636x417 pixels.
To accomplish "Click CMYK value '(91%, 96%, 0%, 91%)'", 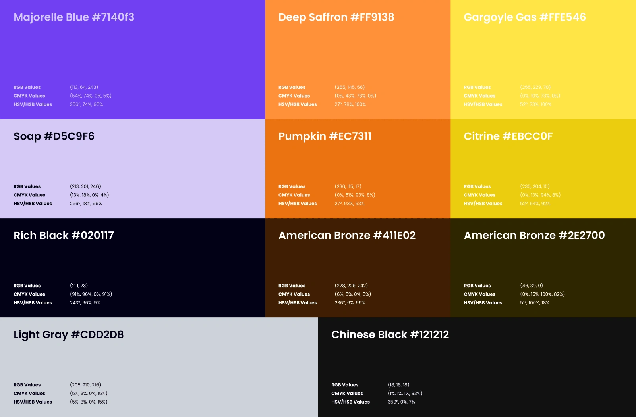I will coord(91,294).
